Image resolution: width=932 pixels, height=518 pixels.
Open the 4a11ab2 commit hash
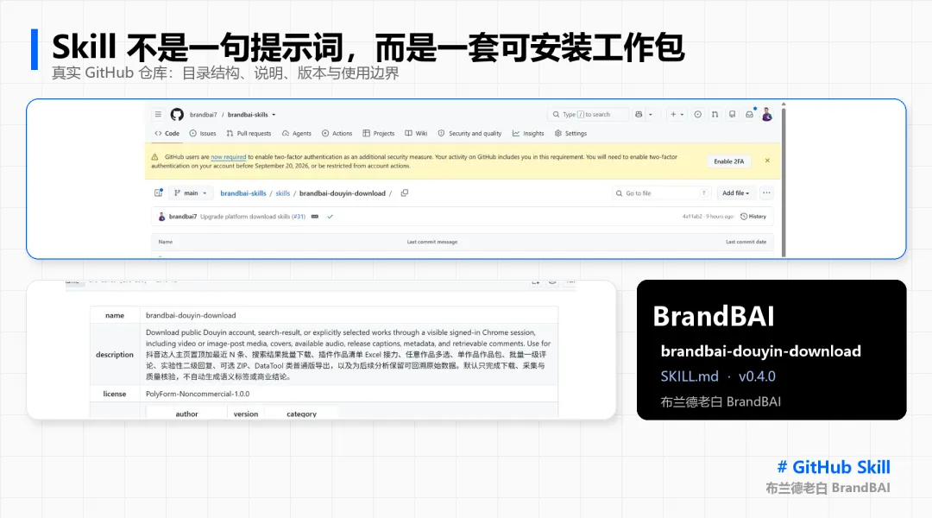tap(692, 217)
